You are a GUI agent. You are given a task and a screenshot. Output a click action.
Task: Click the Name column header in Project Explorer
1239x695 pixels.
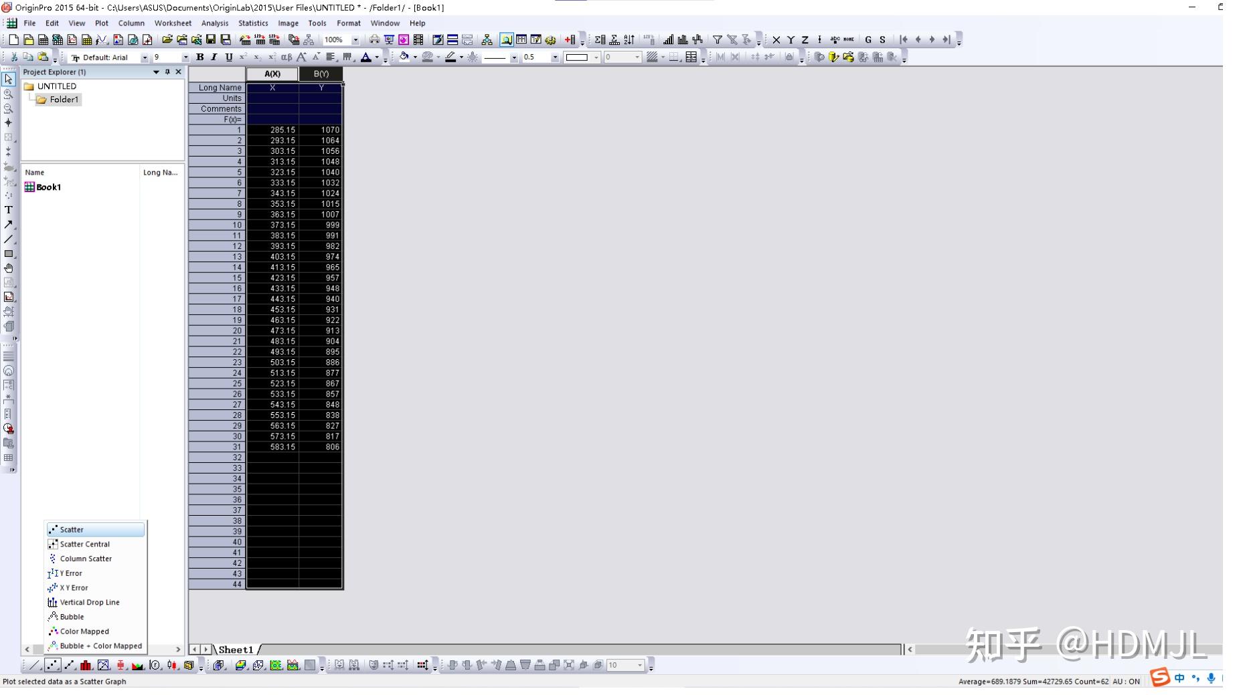(80, 173)
